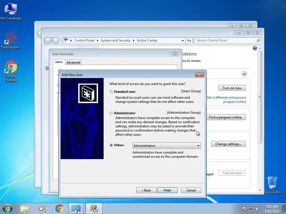Launch Windows Media Player from the taskbar
The image size is (286, 214).
coord(41,209)
